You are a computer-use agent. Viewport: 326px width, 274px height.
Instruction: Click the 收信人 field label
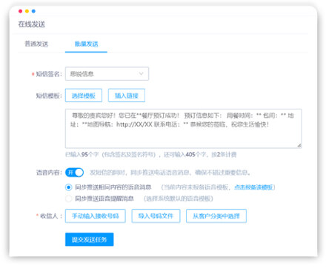coord(50,216)
